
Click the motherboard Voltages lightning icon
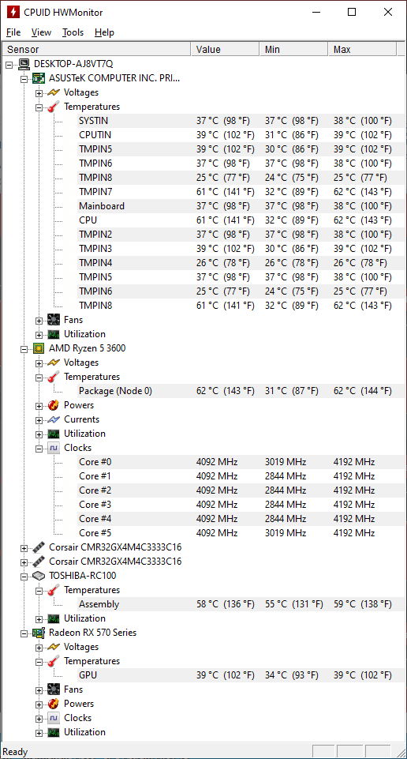54,92
